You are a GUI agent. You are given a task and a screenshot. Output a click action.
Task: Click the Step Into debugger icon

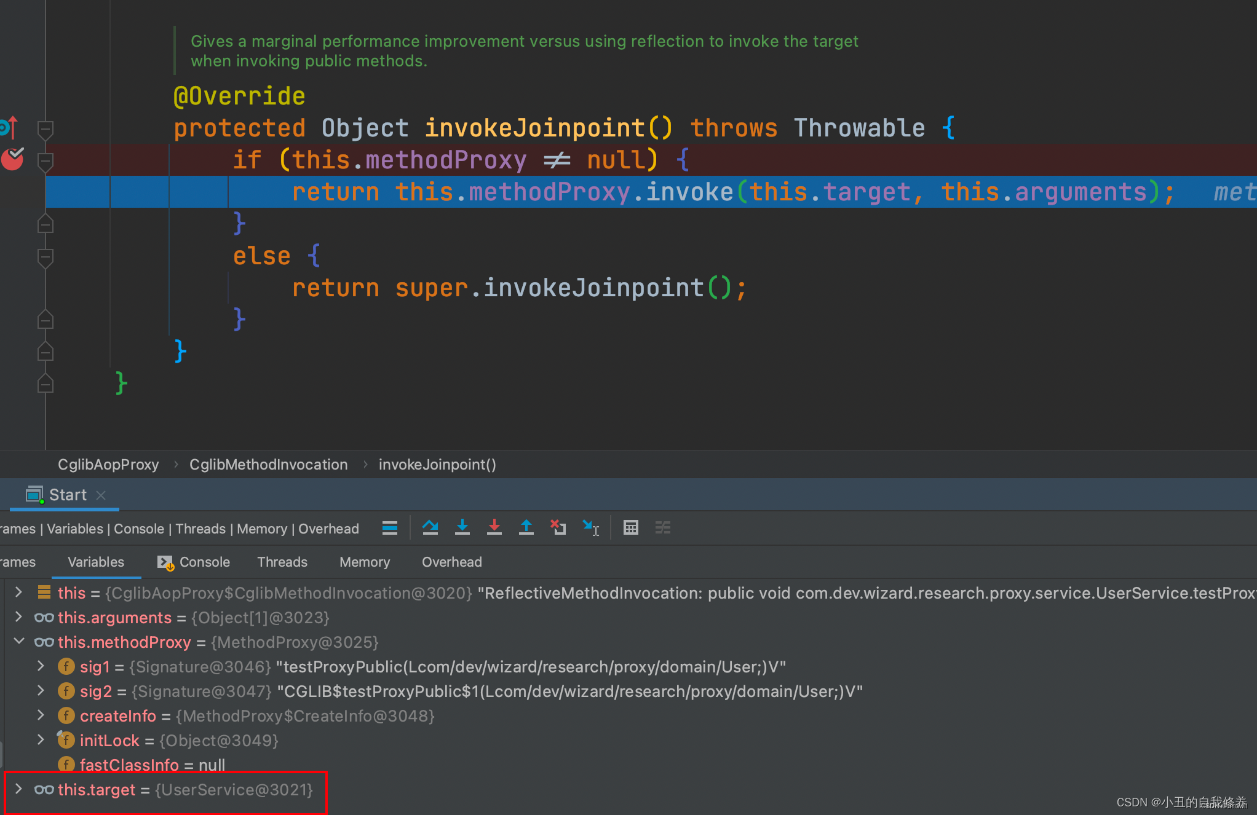coord(462,527)
